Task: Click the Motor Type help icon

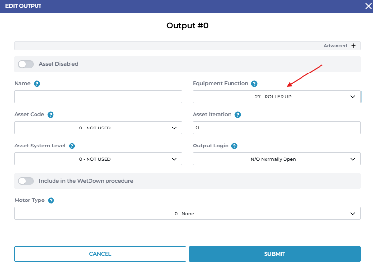Action: [51, 201]
